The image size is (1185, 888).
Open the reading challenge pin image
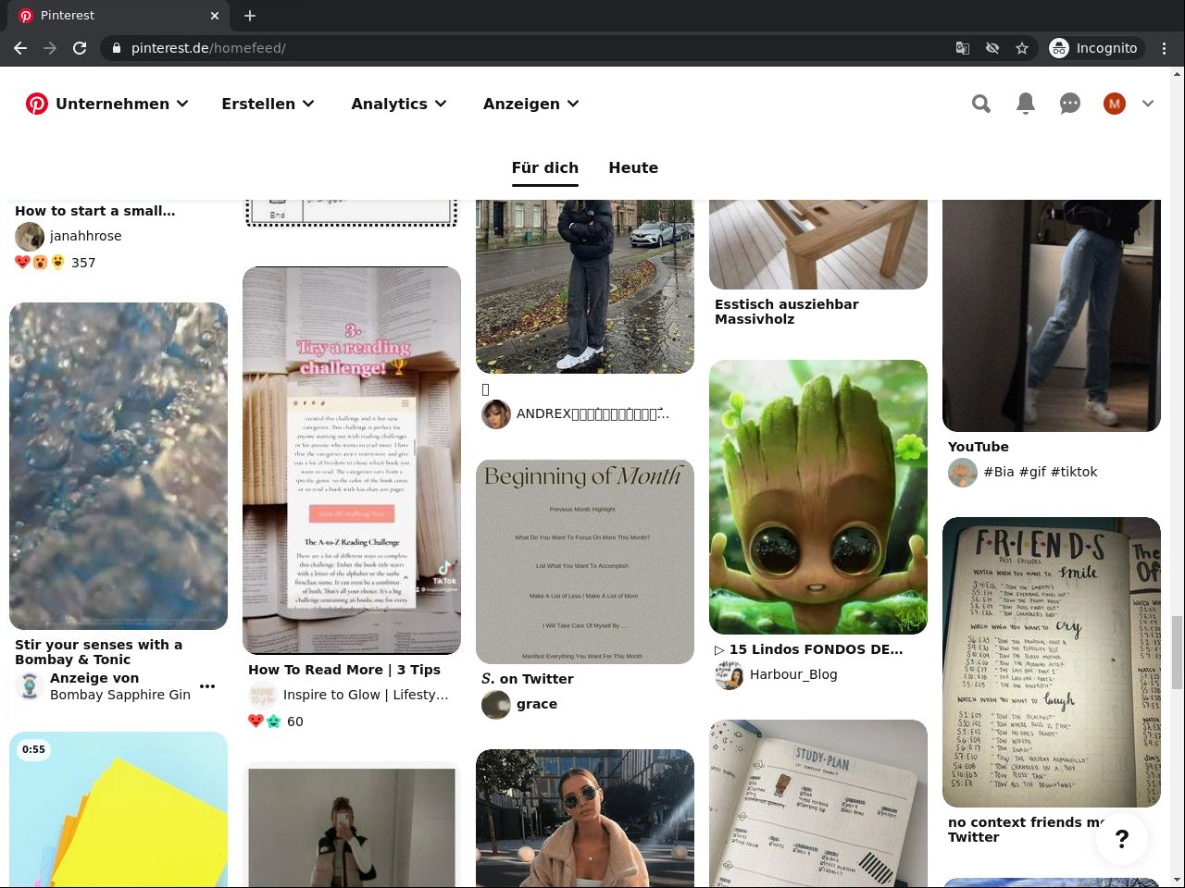(x=352, y=461)
